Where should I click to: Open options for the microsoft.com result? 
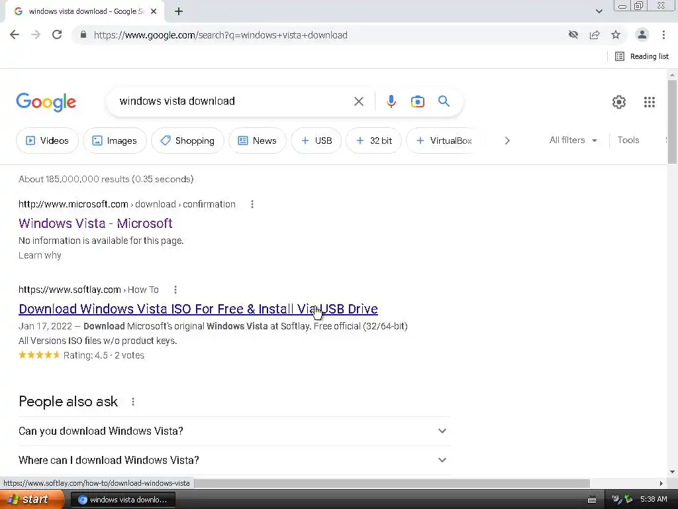pyautogui.click(x=252, y=204)
